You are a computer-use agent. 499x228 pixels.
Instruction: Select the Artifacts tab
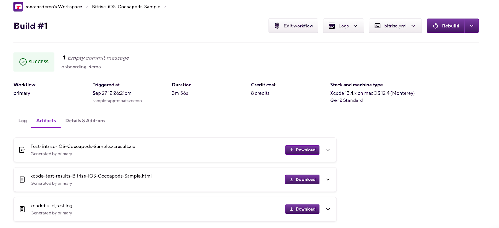tap(46, 121)
